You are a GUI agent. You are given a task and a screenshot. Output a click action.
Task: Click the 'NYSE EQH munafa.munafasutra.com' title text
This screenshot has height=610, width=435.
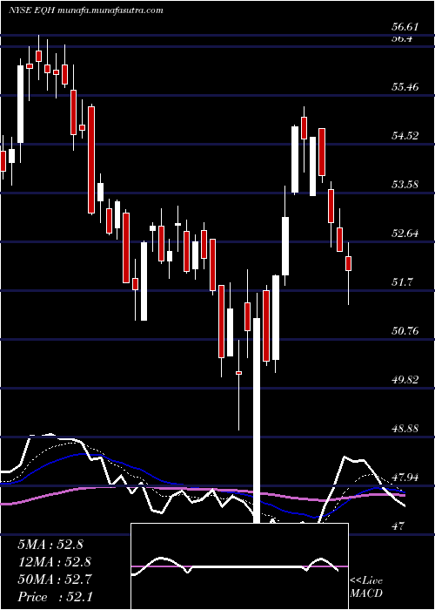[85, 10]
